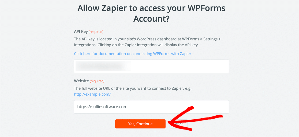Click the Yes, Continue button

click(140, 124)
